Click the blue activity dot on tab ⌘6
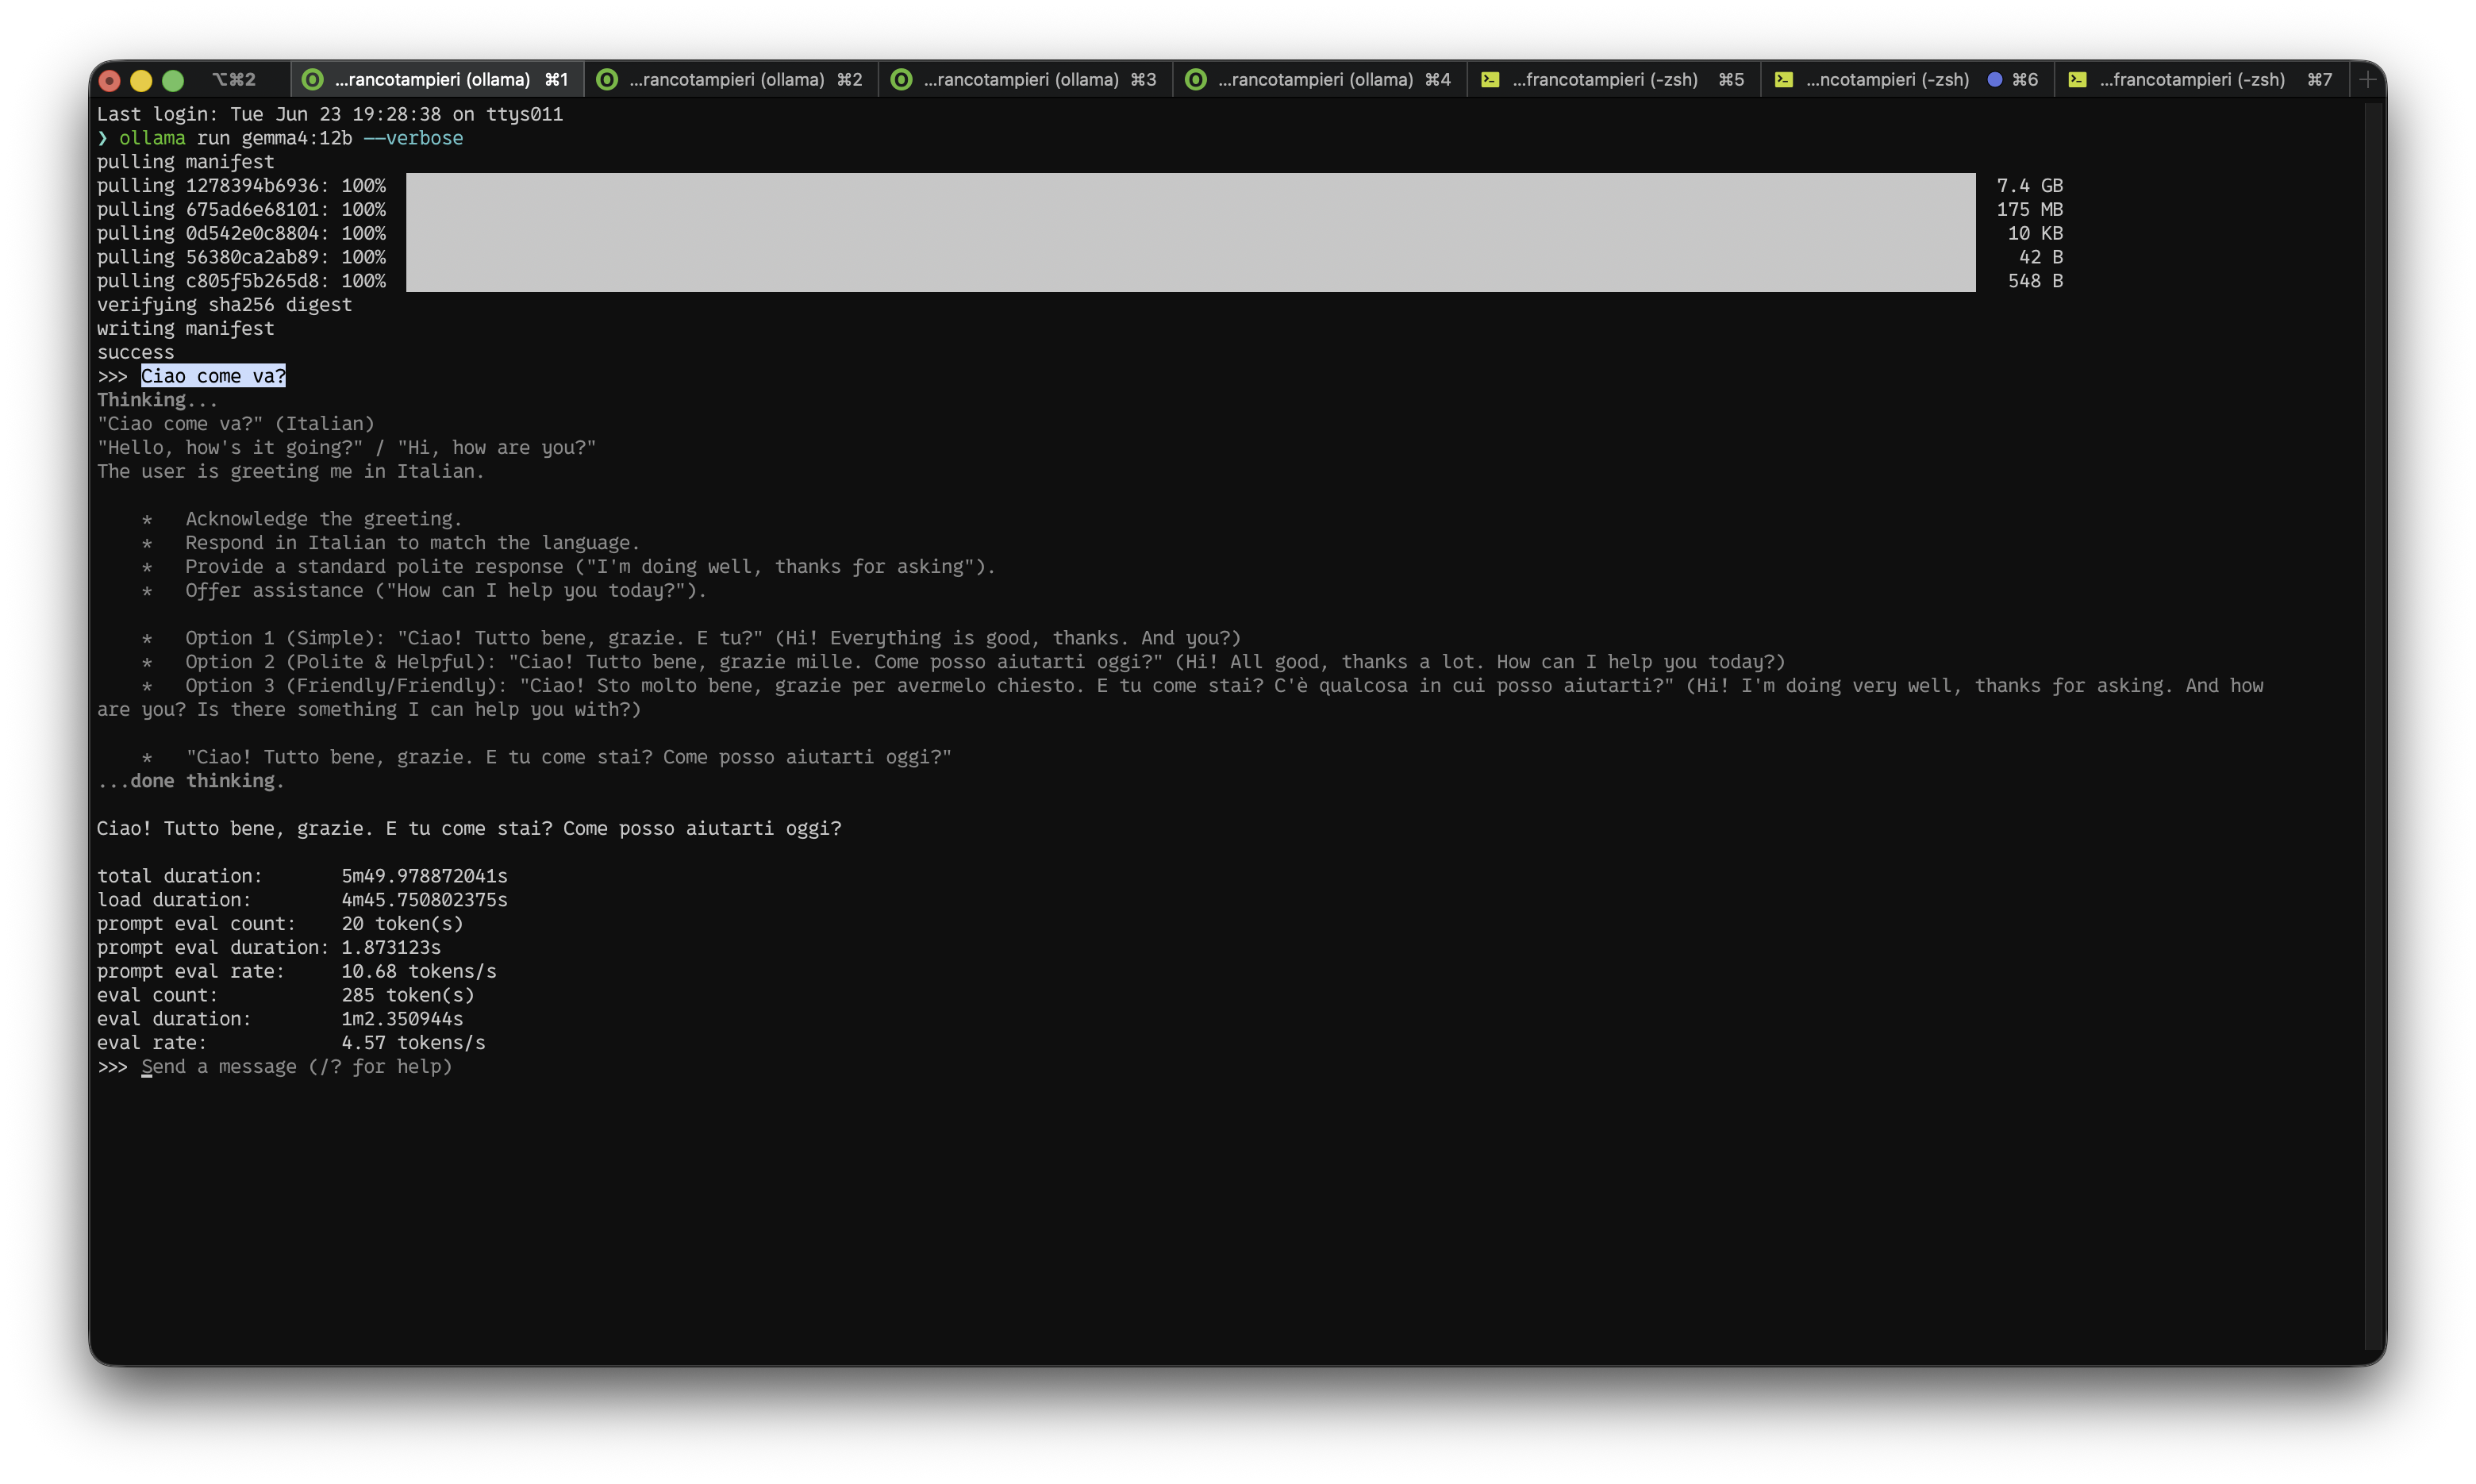The image size is (2476, 1484). 1994,79
